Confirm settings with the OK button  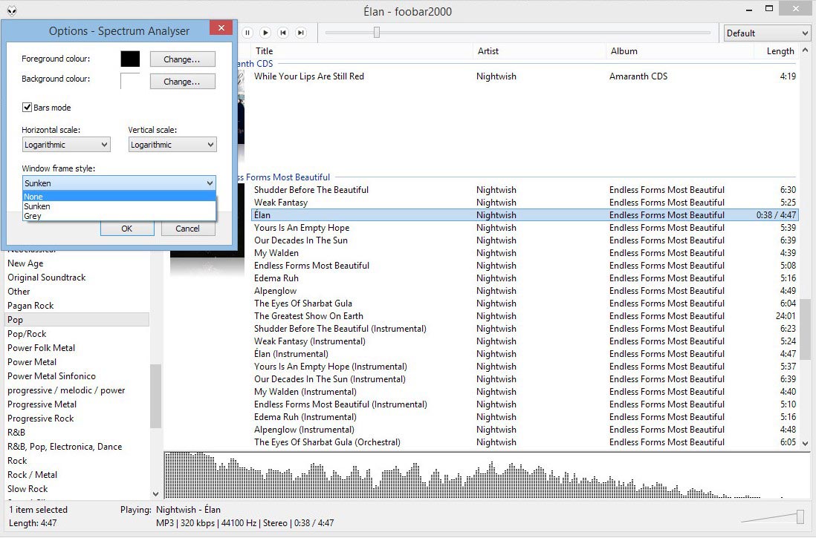pos(126,229)
